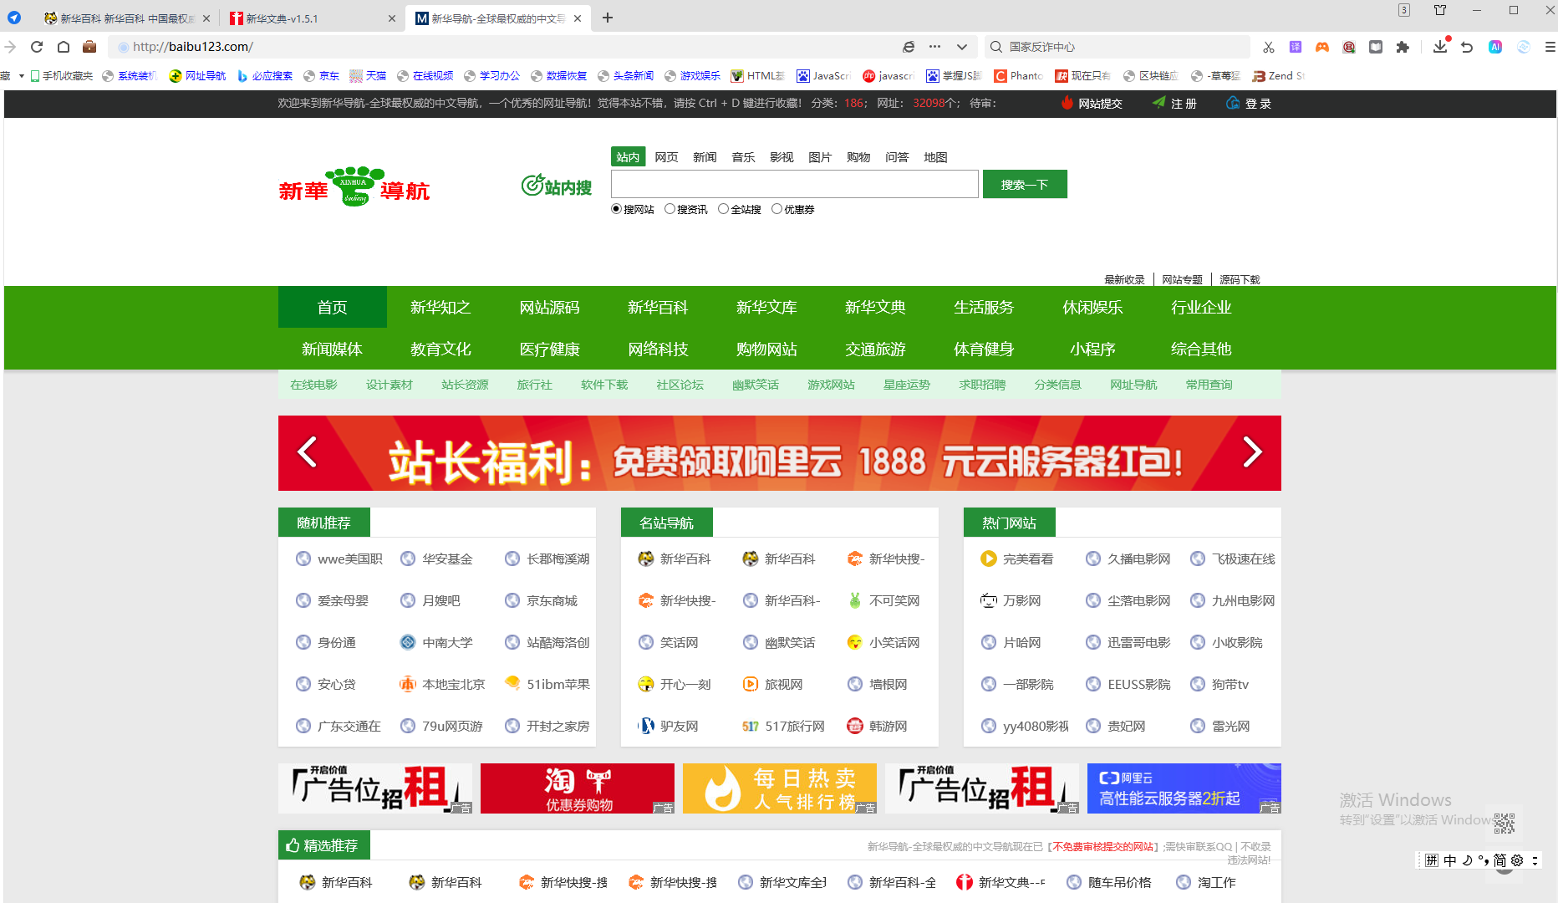Screen dimensions: 1558x903
Task: Click the three-dots page actions icon
Action: click(x=935, y=47)
